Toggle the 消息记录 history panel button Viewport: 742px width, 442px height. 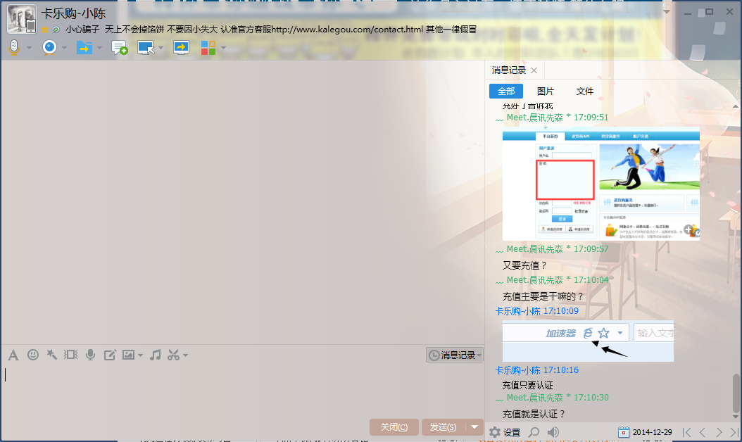[x=455, y=355]
